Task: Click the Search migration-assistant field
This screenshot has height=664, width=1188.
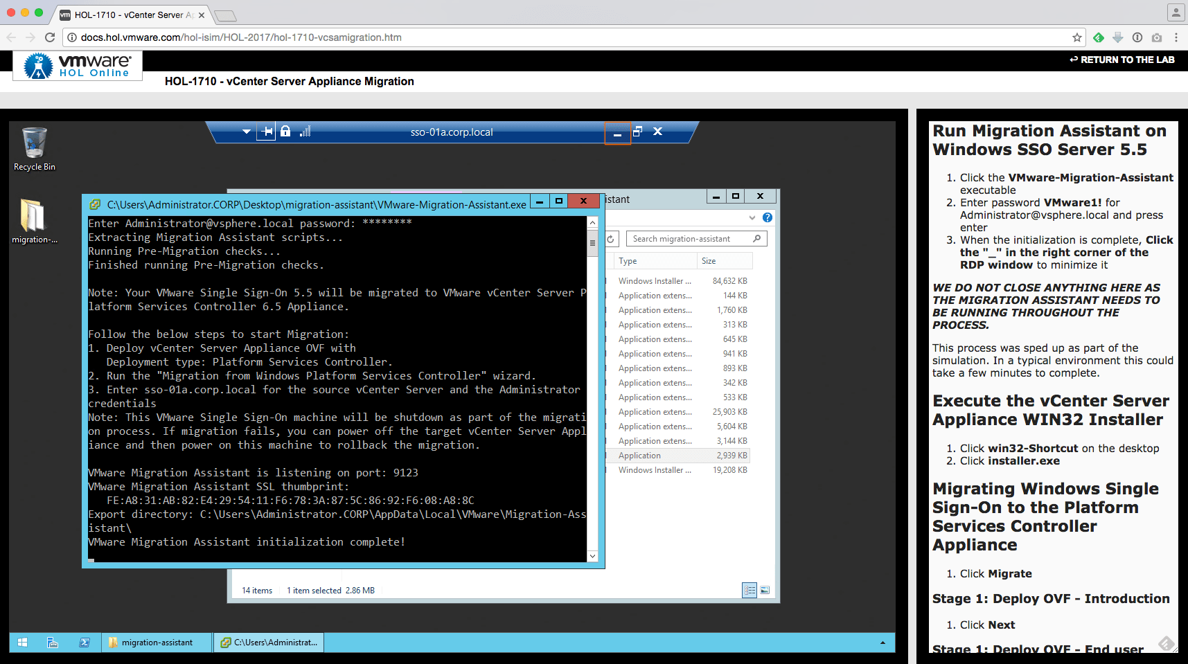Action: (x=696, y=239)
